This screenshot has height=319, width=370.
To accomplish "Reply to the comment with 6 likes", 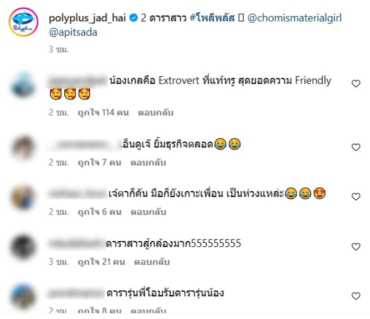I will tap(148, 212).
